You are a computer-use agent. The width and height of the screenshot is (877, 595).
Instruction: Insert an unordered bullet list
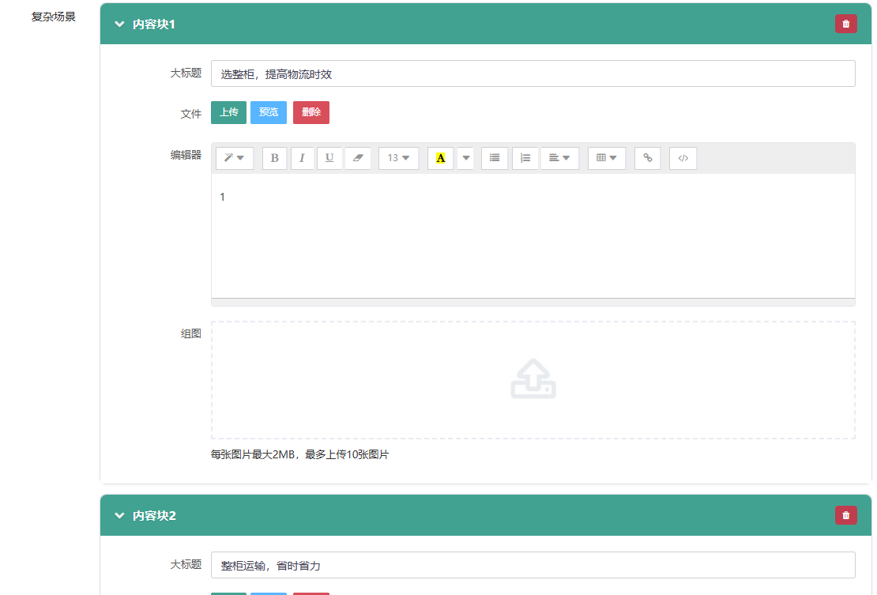tap(495, 158)
